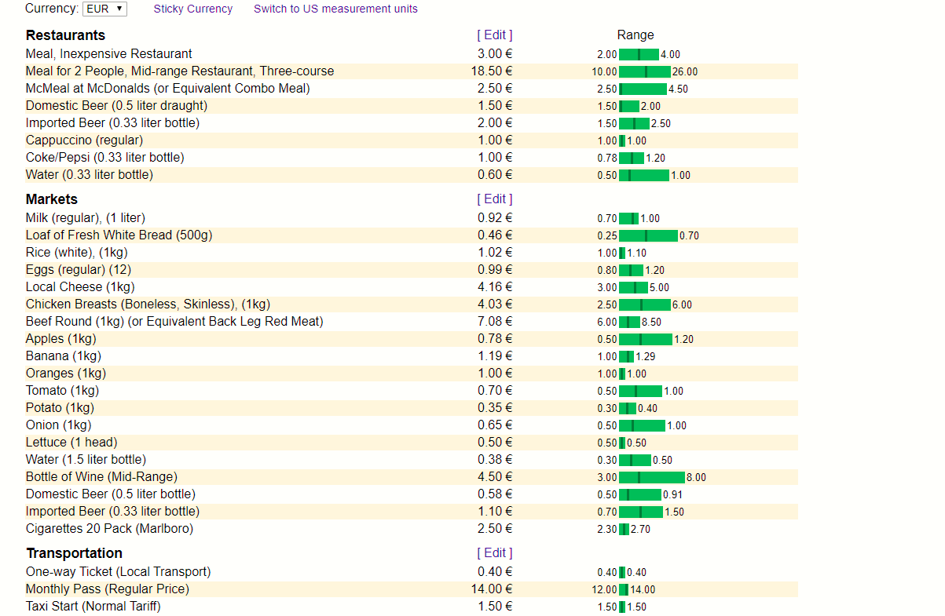Click the Bottle of Wine range bar

point(651,477)
